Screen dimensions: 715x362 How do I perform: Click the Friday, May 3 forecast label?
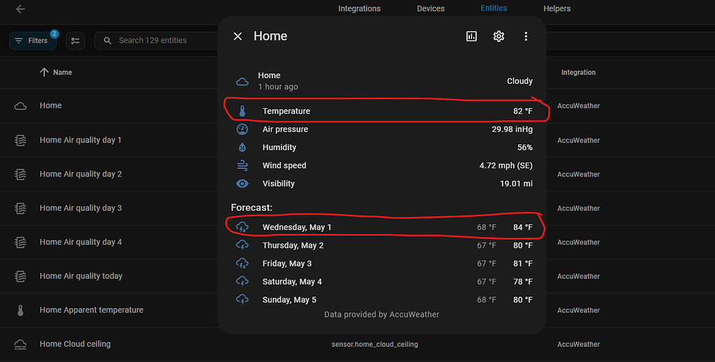(x=287, y=263)
